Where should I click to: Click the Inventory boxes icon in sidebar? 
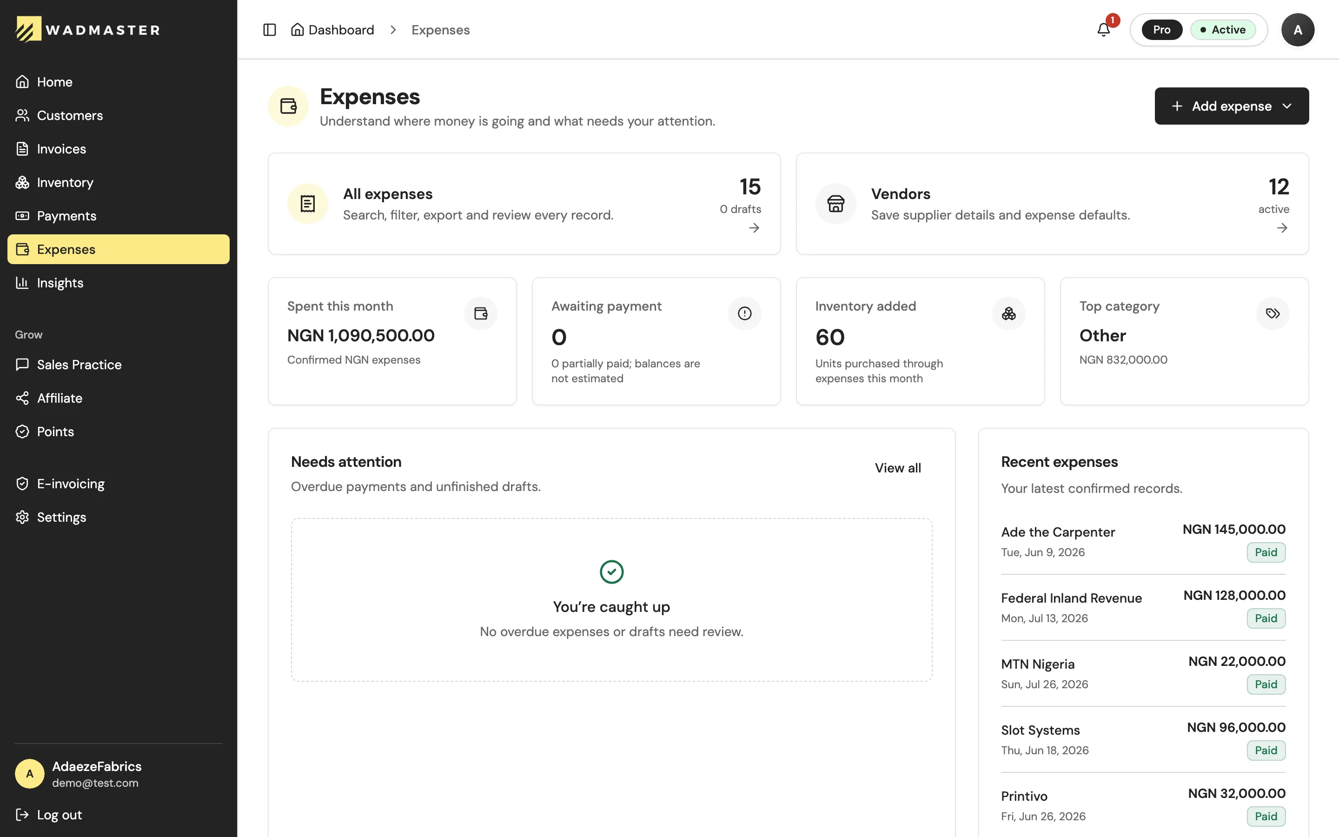[22, 182]
